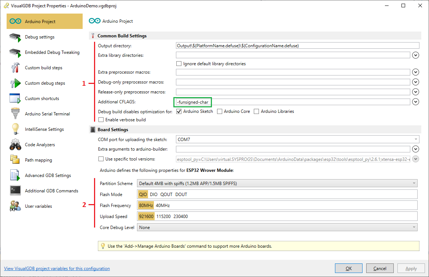Click the Common Build Settings hammer icon
Image resolution: width=429 pixels, height=277 pixels.
point(93,36)
